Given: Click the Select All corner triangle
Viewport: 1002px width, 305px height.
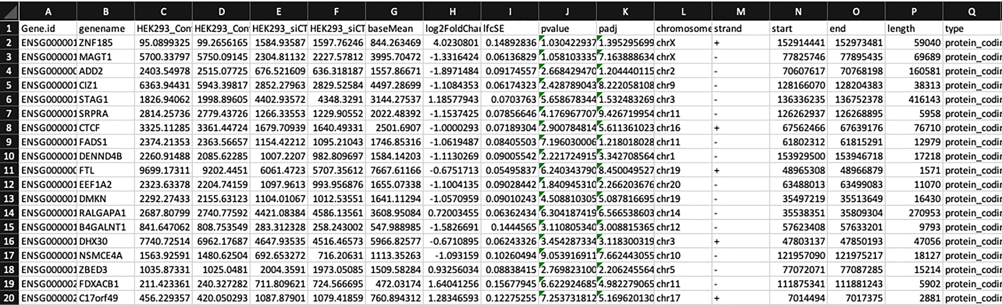Looking at the screenshot, I should 9,12.
